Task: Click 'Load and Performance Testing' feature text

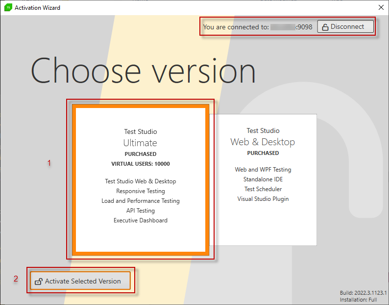Action: coord(141,201)
